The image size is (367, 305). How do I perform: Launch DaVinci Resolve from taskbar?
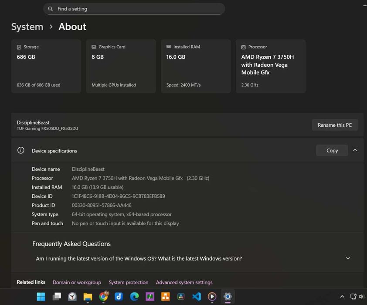181,297
